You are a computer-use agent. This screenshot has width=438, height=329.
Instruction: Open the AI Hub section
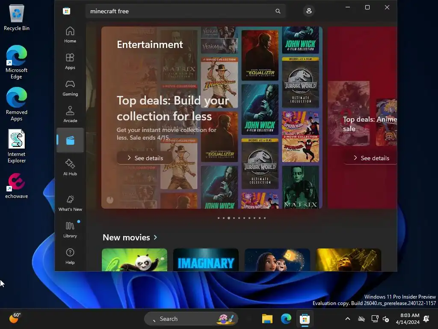click(x=70, y=167)
